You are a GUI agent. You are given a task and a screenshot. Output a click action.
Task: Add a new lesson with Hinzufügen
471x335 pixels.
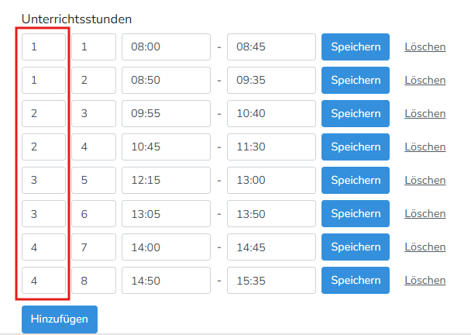59,318
